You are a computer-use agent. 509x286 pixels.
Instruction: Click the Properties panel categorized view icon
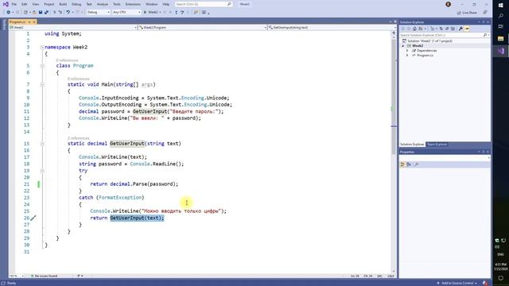[x=403, y=164]
